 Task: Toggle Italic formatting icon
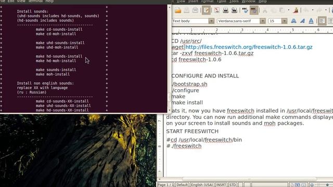click(302, 21)
